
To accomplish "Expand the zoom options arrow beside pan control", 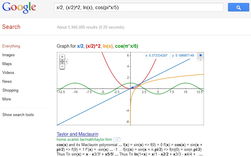I will pyautogui.click(x=67, y=62).
